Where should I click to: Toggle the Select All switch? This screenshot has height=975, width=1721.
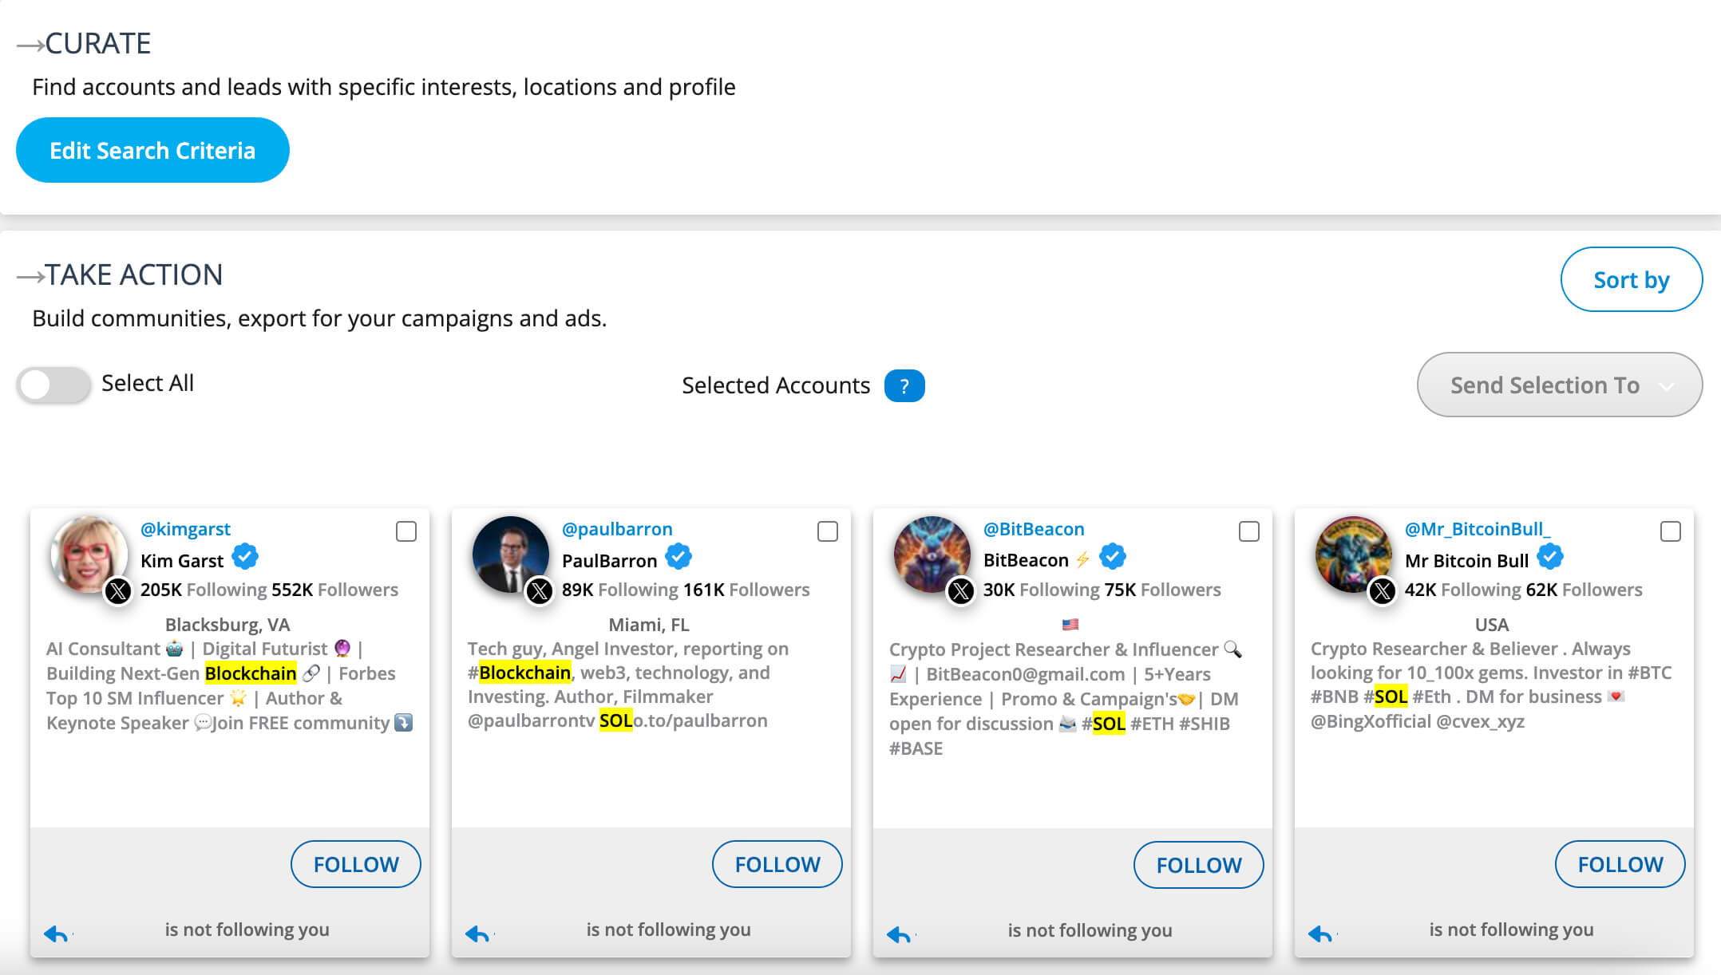[x=53, y=385]
